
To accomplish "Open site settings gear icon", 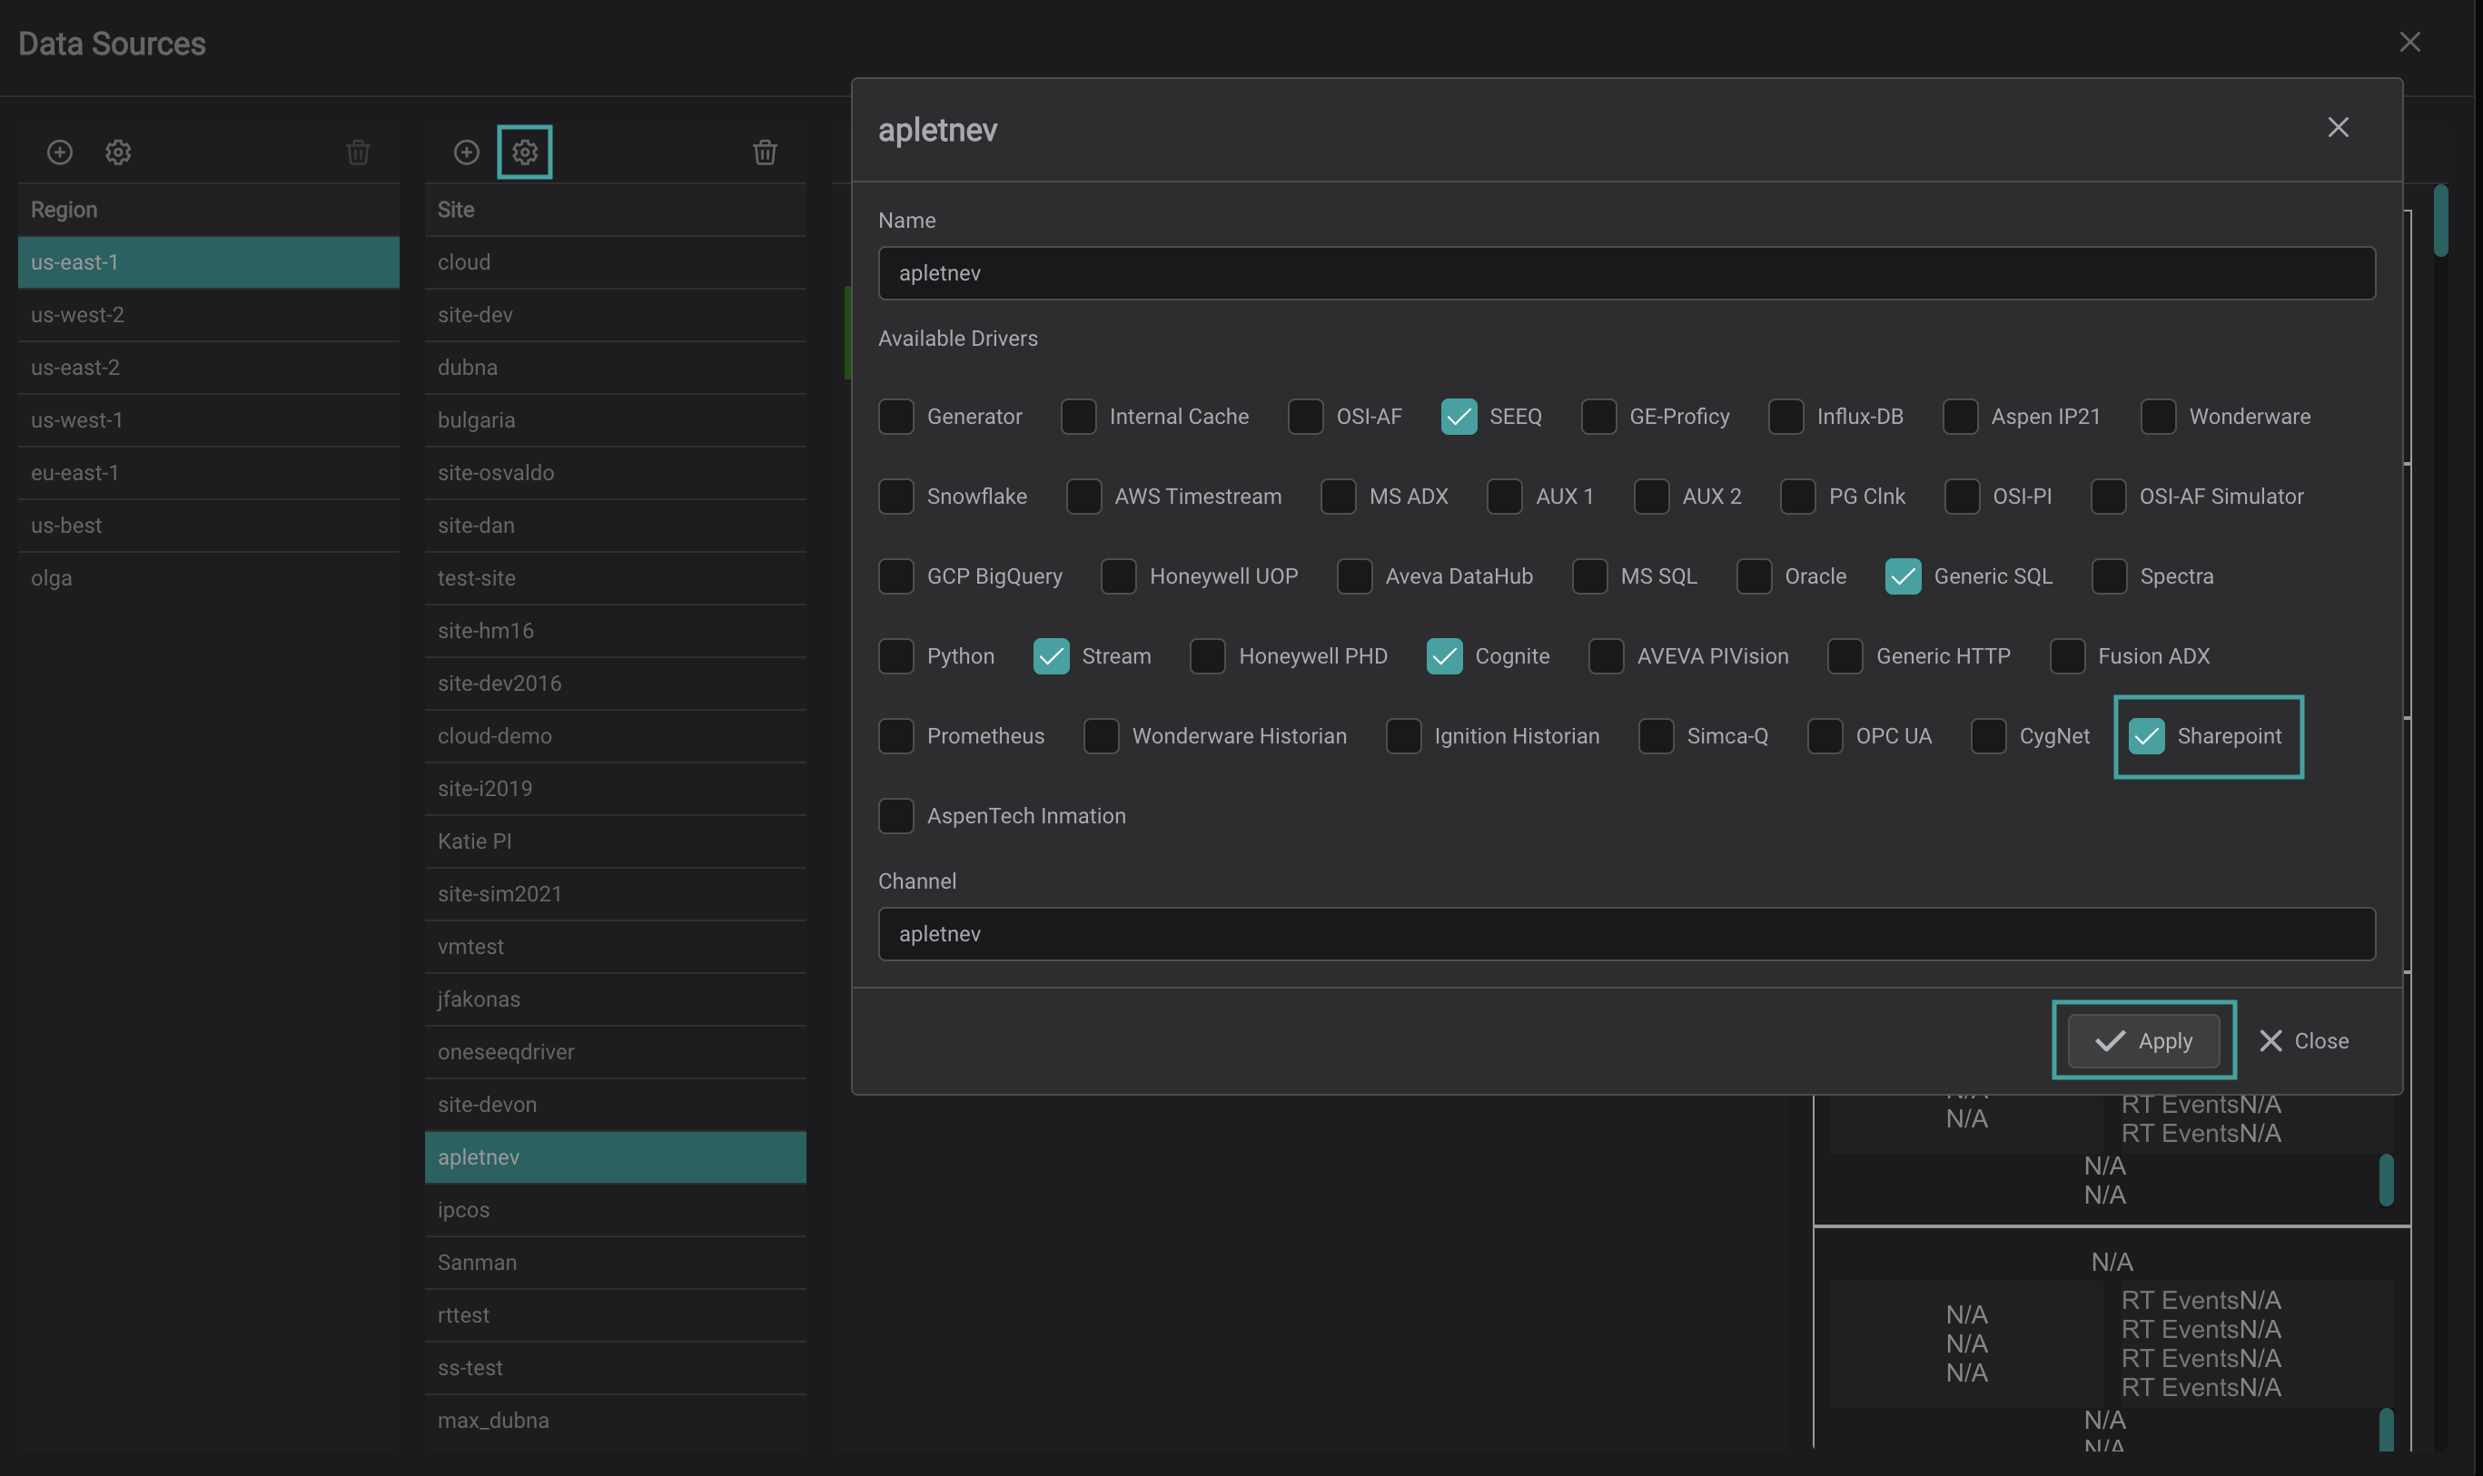I will [x=525, y=153].
